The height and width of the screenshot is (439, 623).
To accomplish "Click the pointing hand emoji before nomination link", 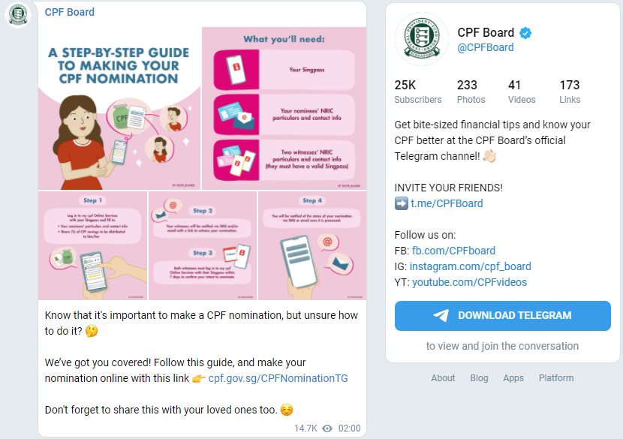I will click(x=199, y=379).
